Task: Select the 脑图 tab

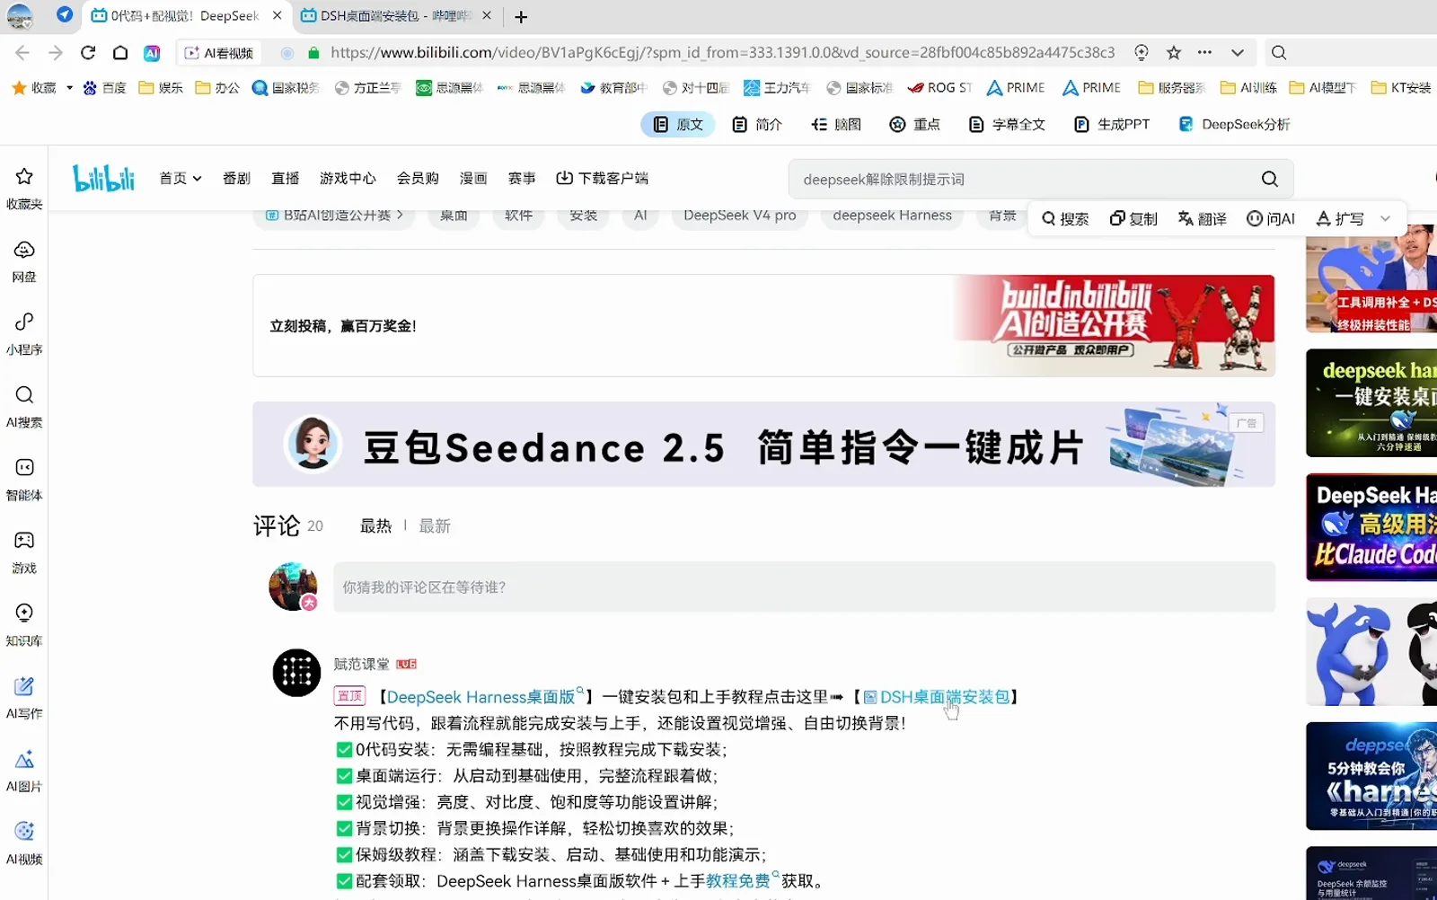Action: (x=836, y=124)
